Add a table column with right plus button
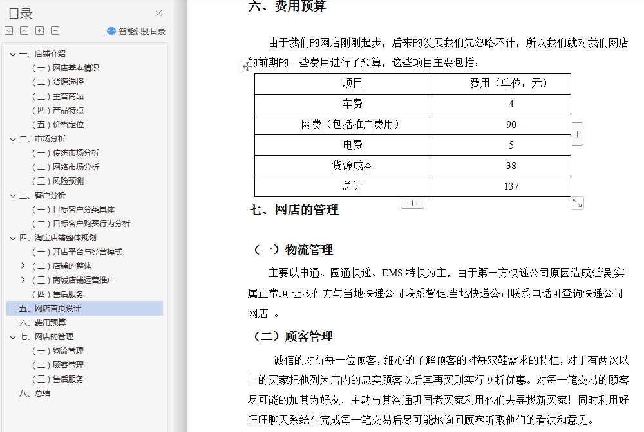The height and width of the screenshot is (432, 644). 578,134
